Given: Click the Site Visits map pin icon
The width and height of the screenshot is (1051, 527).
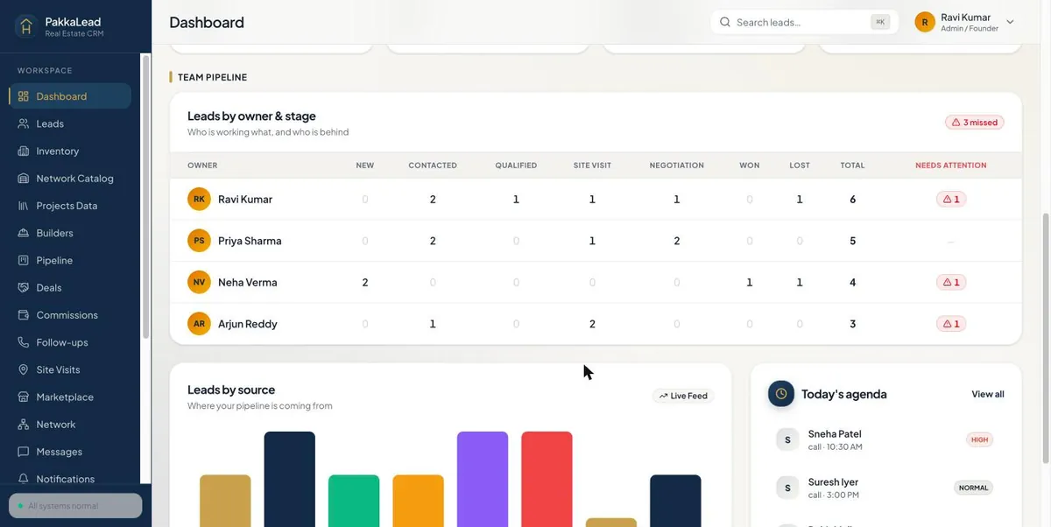Looking at the screenshot, I should [24, 369].
